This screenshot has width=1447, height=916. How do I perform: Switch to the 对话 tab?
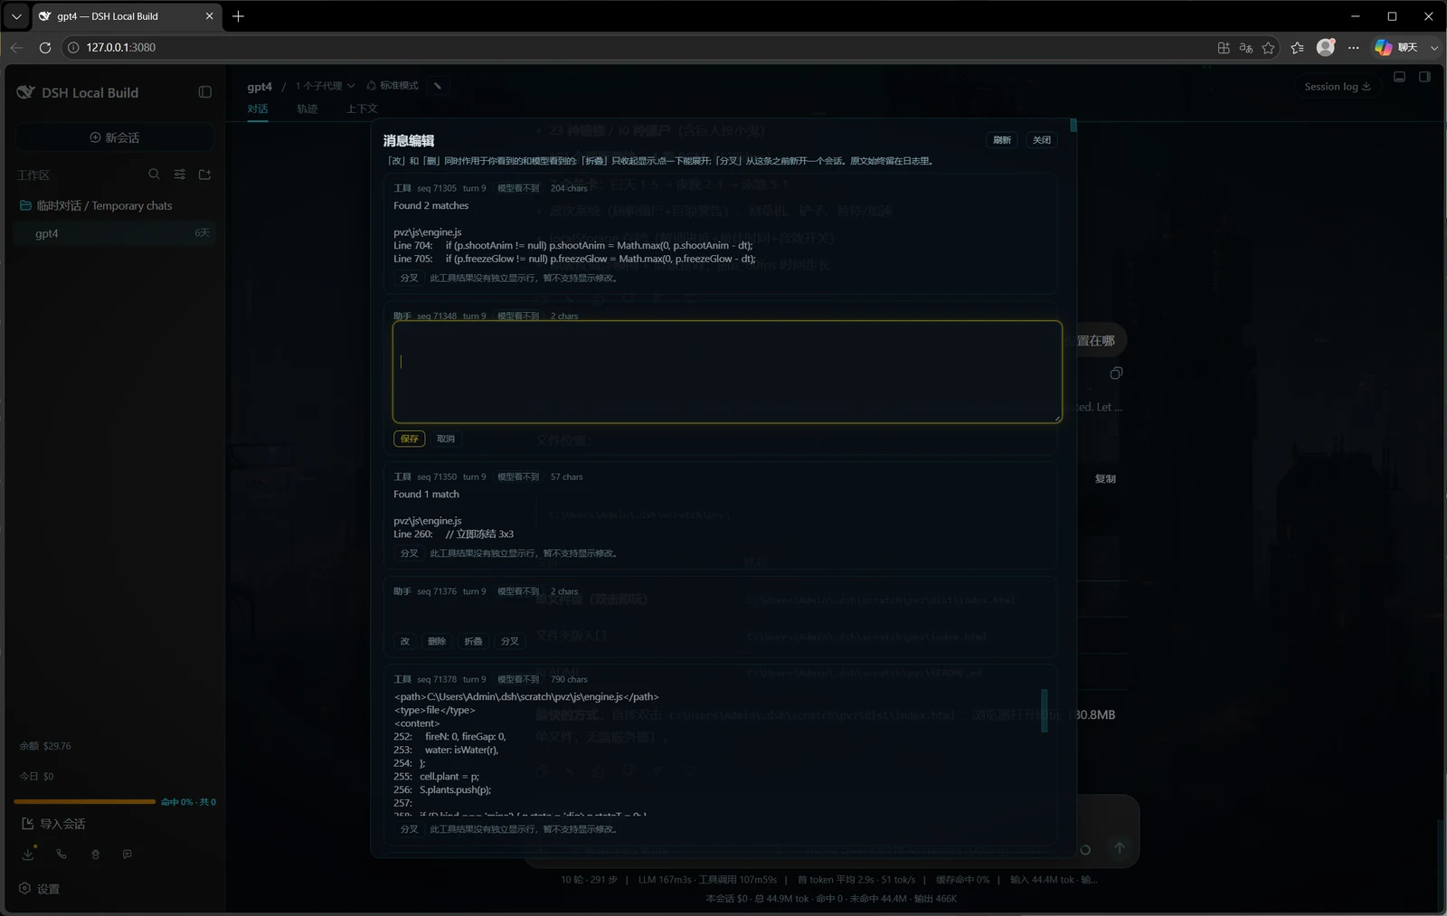[x=258, y=109]
